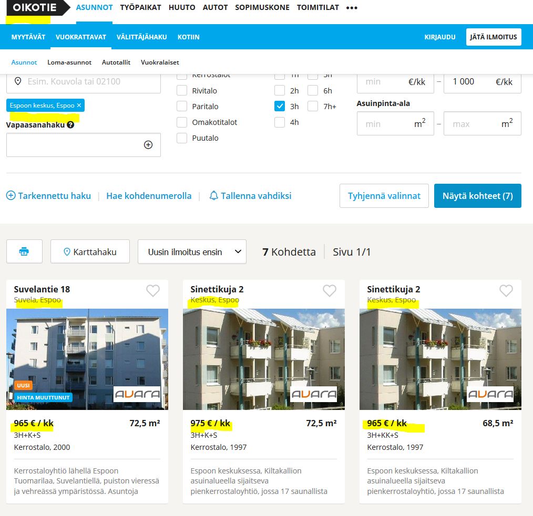Click the Oikotie logo
Viewport: 533px width, 516px height.
[x=35, y=8]
